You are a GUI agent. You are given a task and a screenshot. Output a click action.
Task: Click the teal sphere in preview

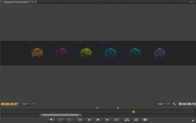(135, 53)
